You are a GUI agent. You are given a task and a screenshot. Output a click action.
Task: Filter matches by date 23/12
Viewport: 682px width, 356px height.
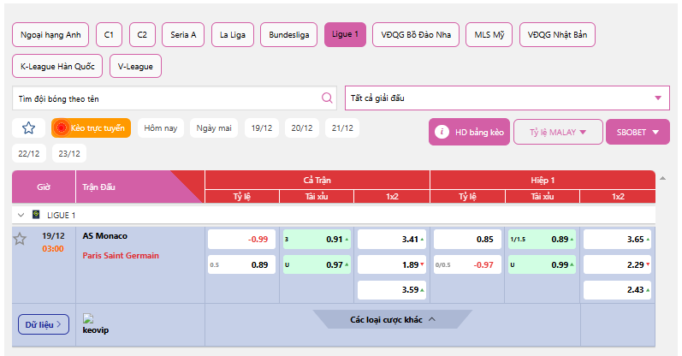point(69,154)
